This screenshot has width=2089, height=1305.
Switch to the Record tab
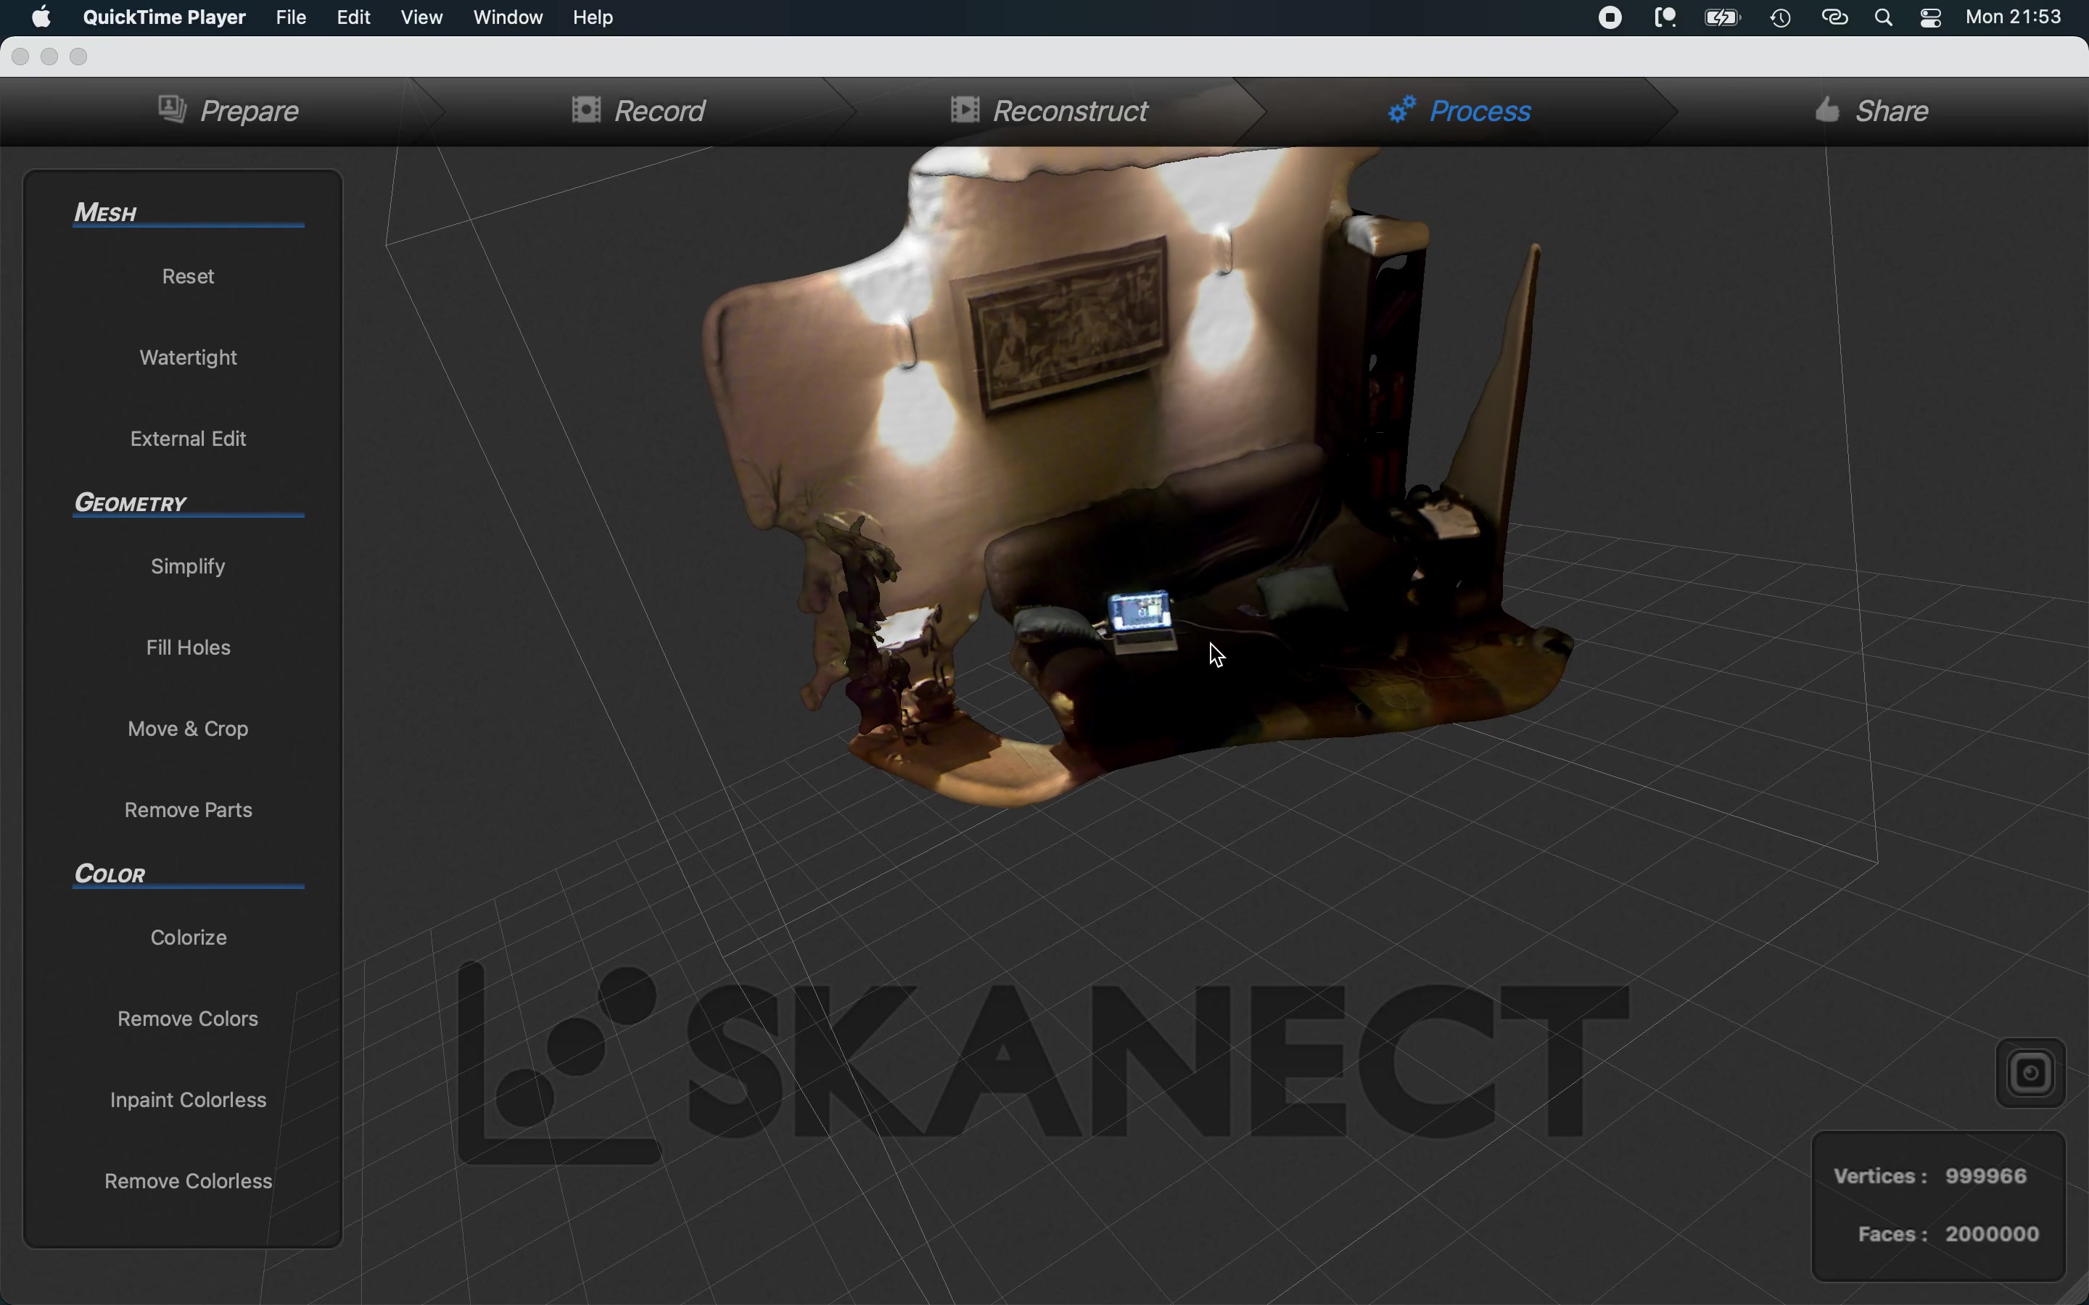(x=640, y=112)
